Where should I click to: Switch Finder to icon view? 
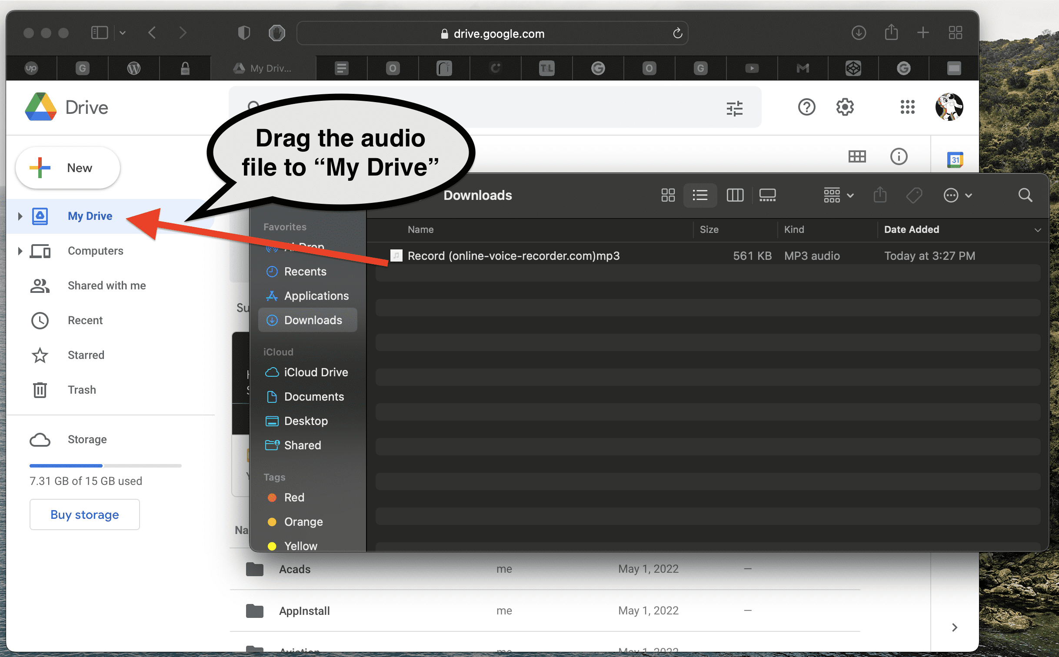coord(668,195)
